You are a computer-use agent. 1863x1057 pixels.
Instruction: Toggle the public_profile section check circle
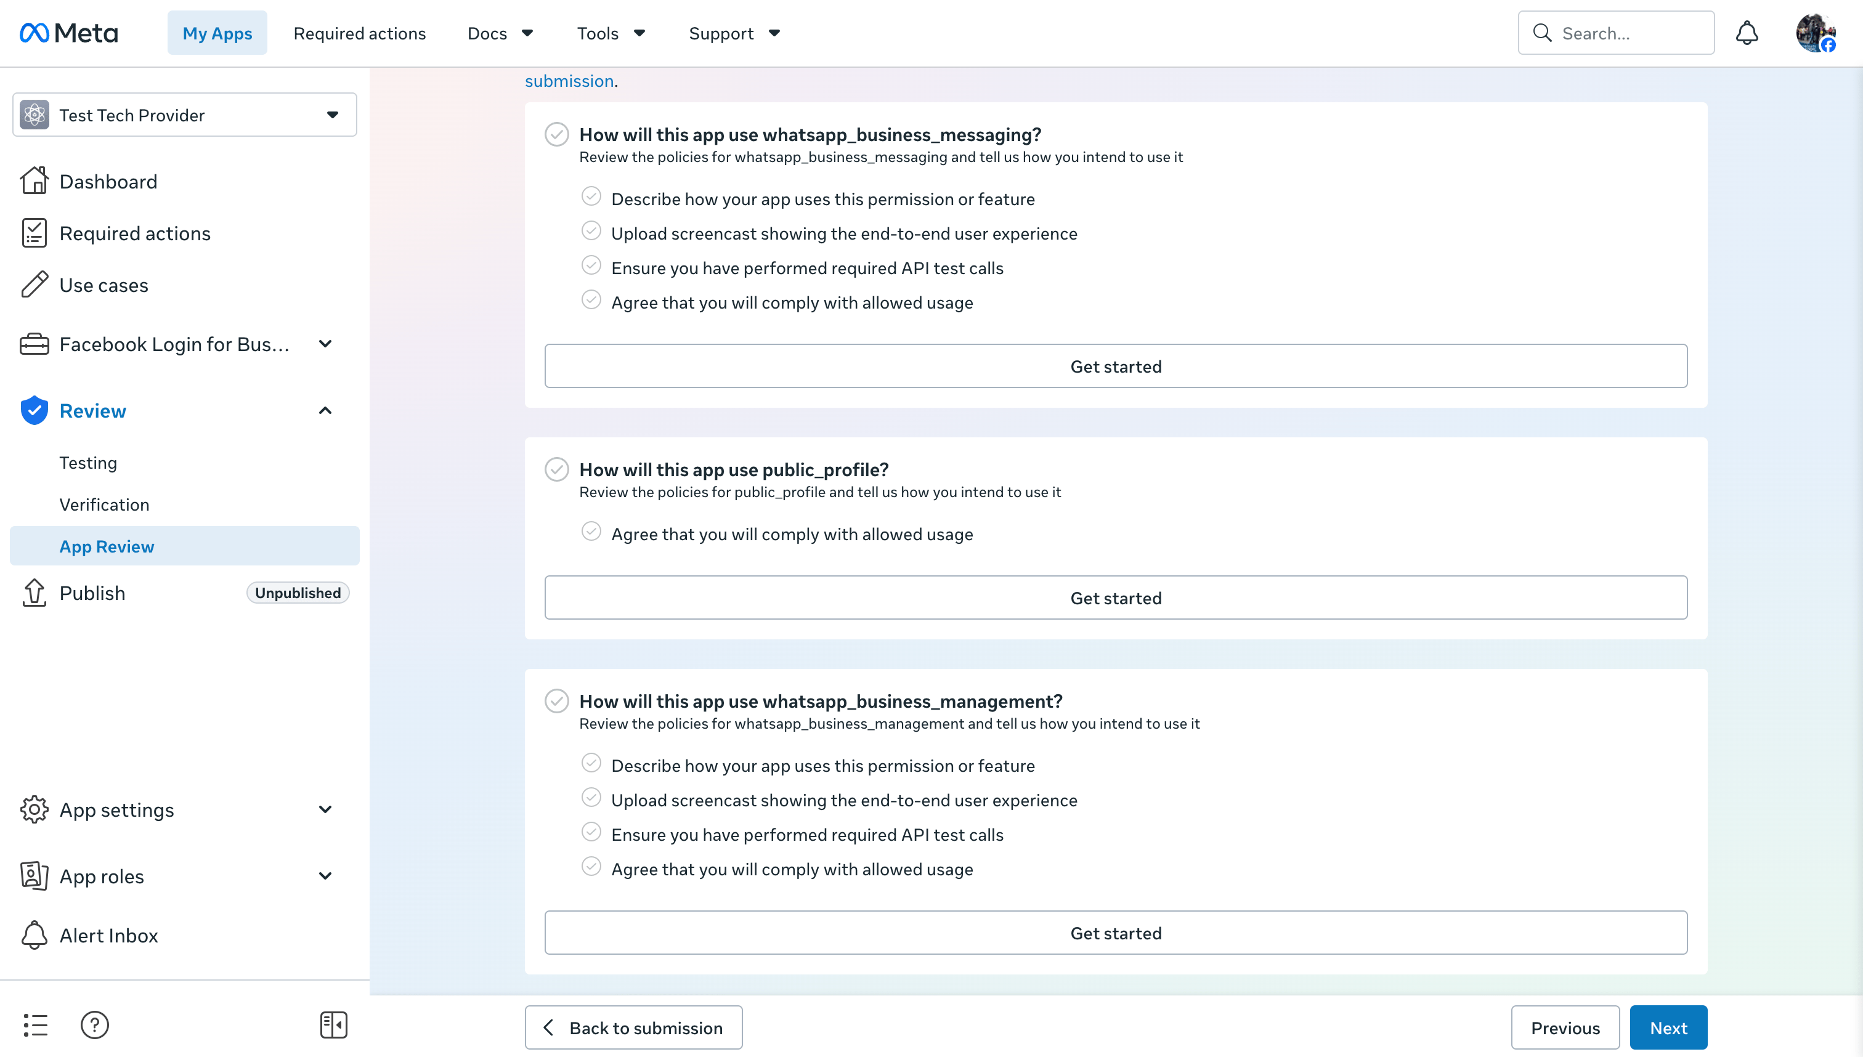pyautogui.click(x=557, y=469)
